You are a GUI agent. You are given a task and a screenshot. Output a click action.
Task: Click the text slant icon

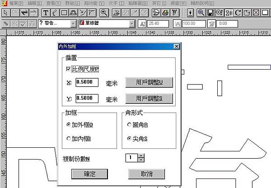[212, 24]
